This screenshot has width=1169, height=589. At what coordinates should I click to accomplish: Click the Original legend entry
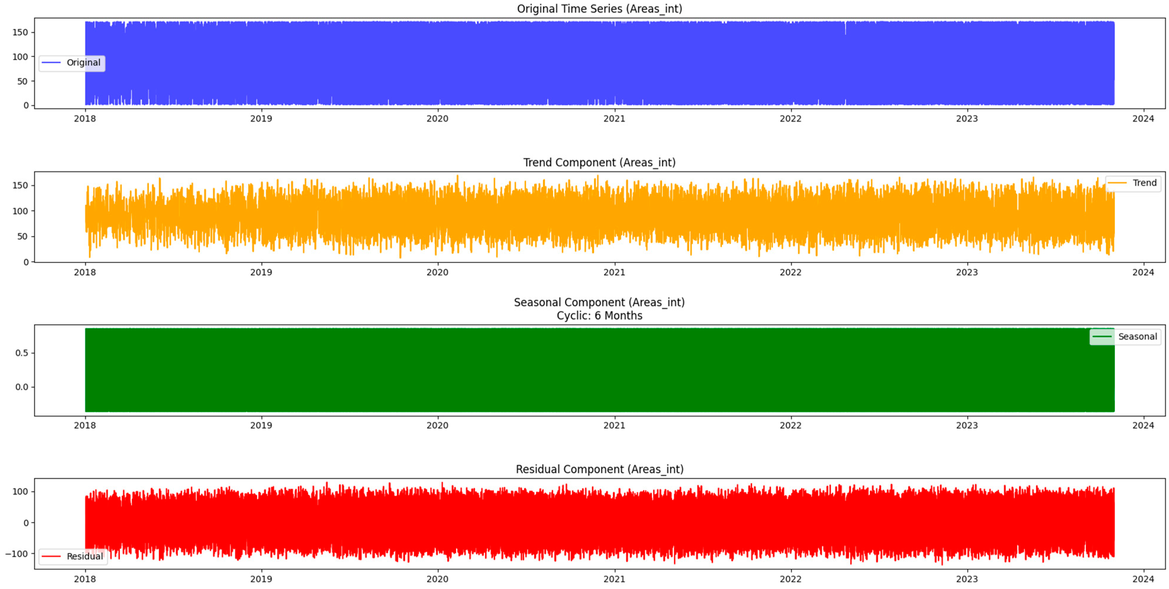click(83, 63)
